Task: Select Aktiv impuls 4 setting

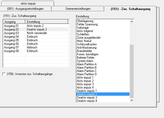Action: point(85,88)
